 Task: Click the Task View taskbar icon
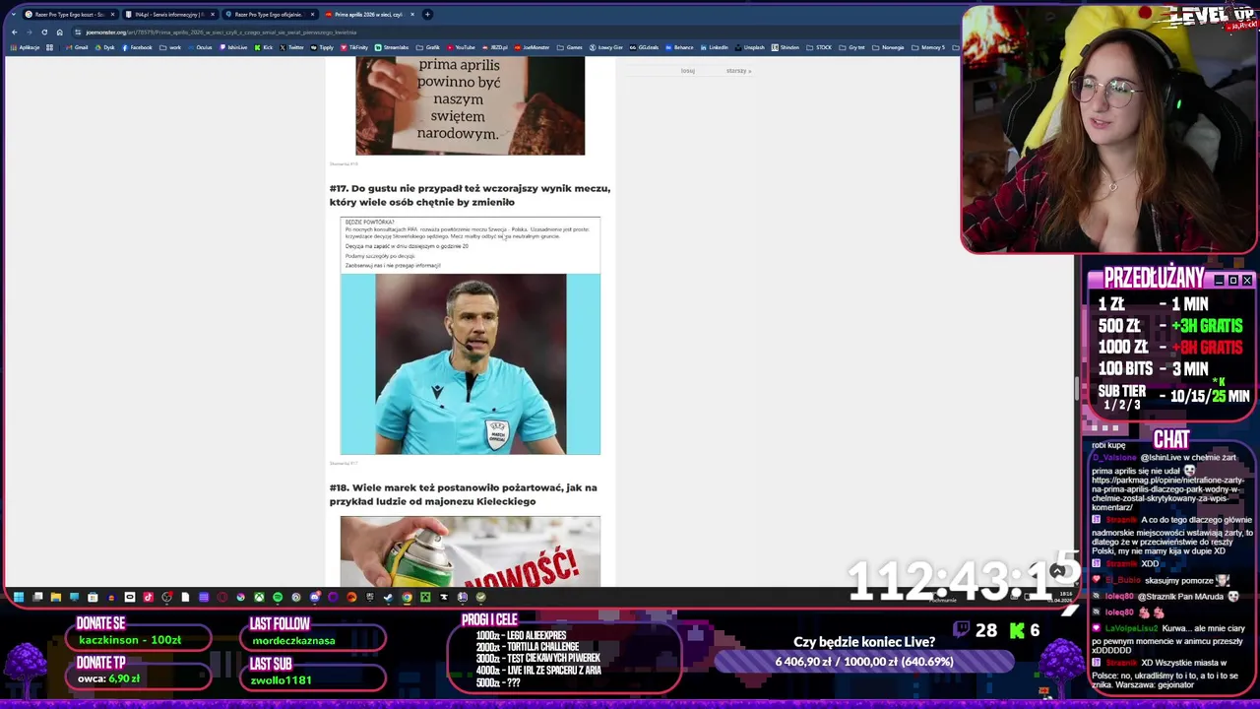point(37,597)
